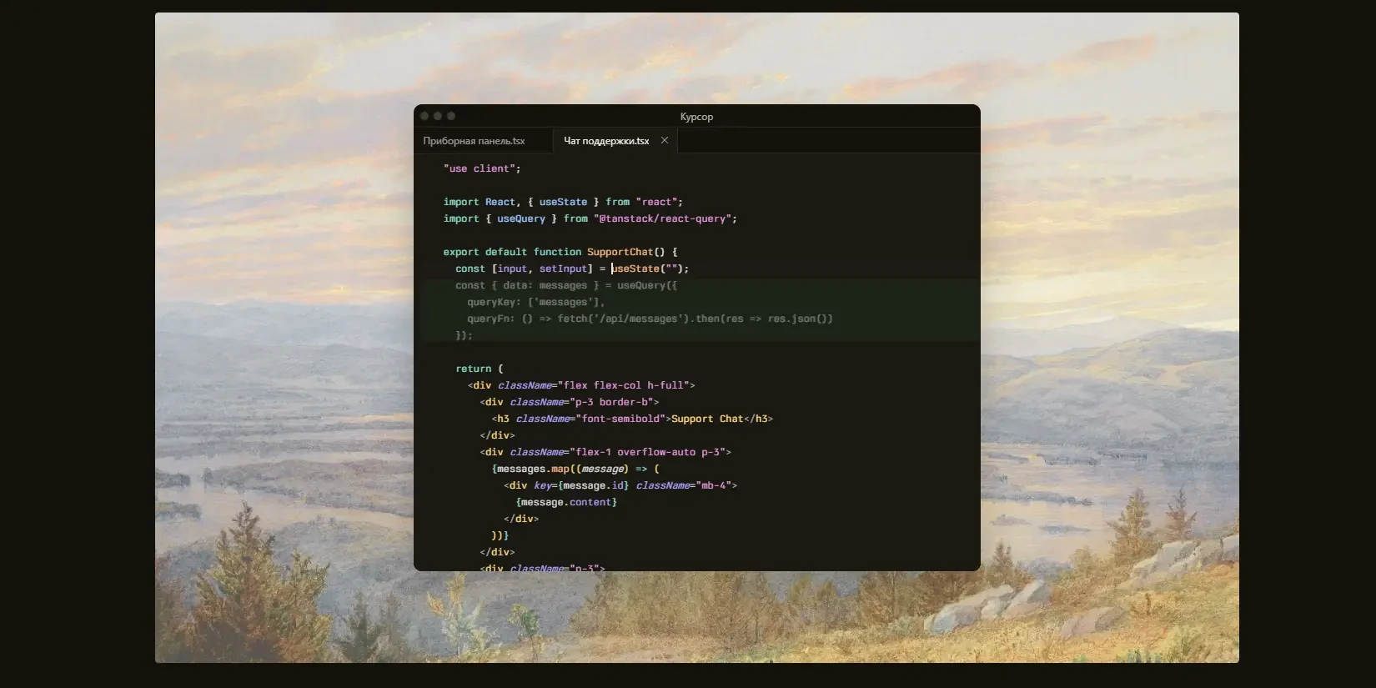Click the Support Chat heading text
The height and width of the screenshot is (688, 1376).
(x=707, y=419)
